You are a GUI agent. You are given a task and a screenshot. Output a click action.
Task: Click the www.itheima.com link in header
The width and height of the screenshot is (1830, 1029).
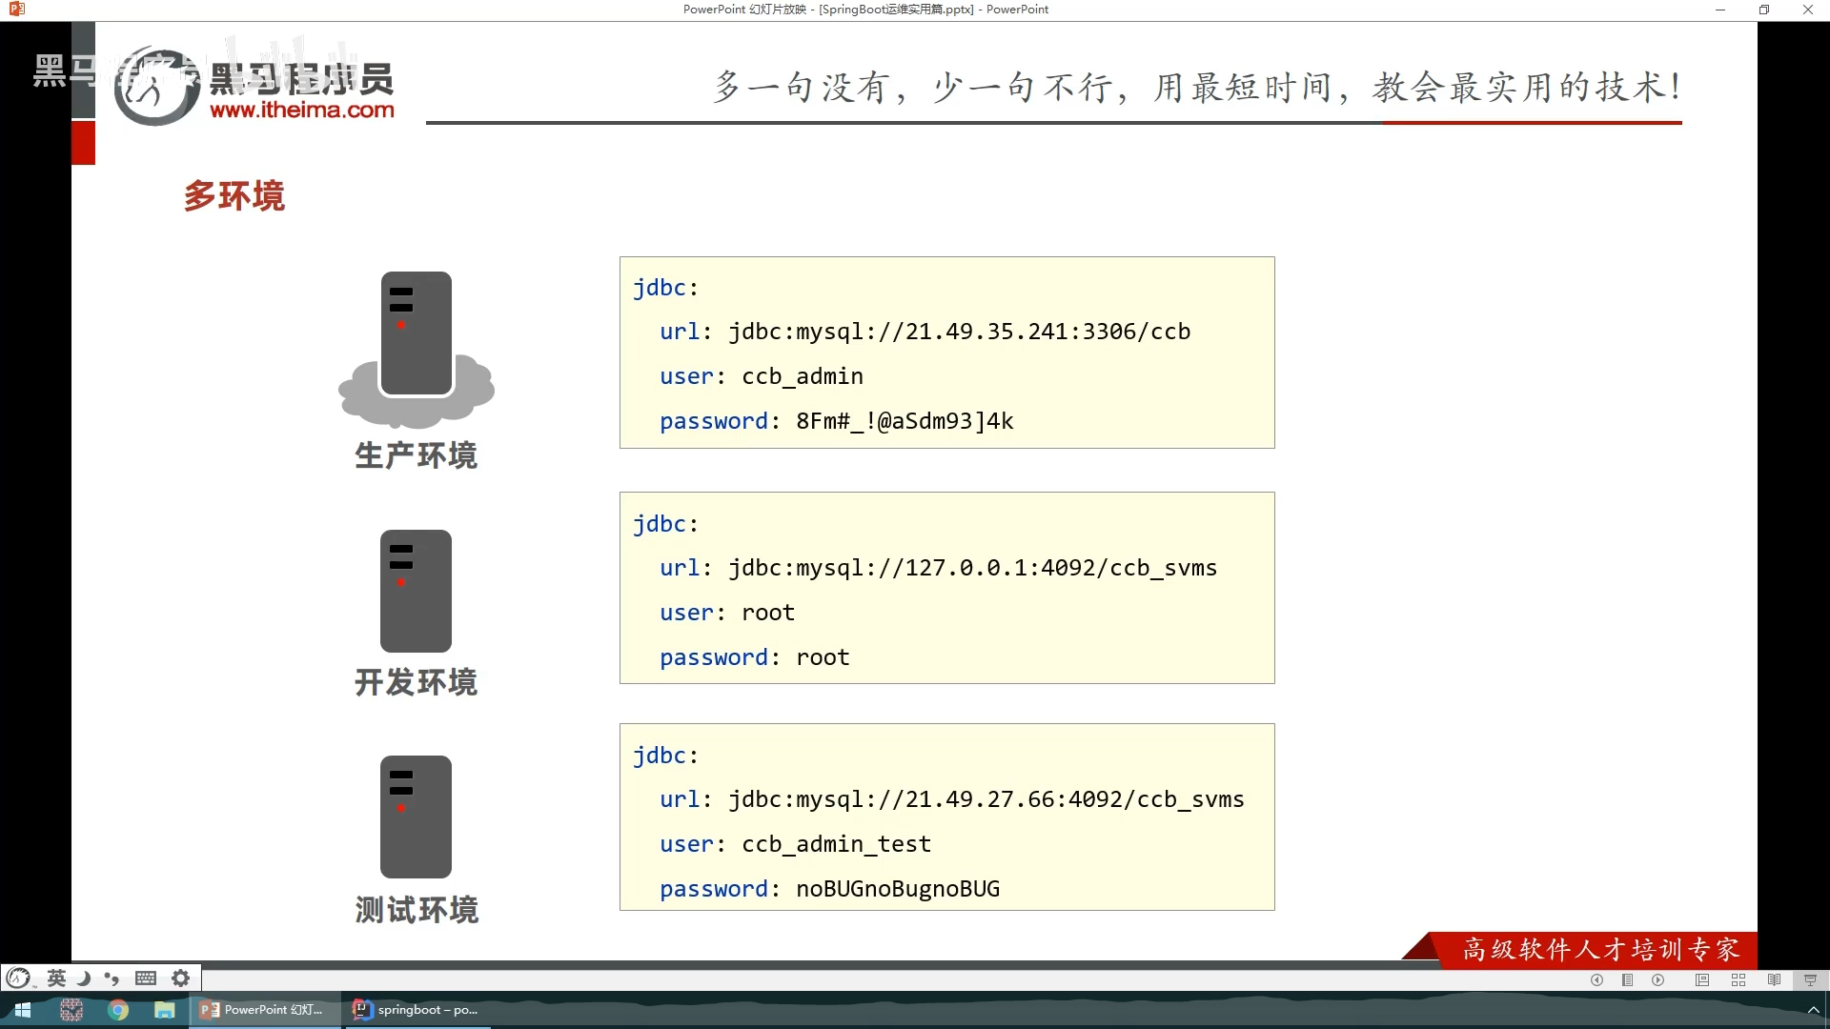point(302,110)
